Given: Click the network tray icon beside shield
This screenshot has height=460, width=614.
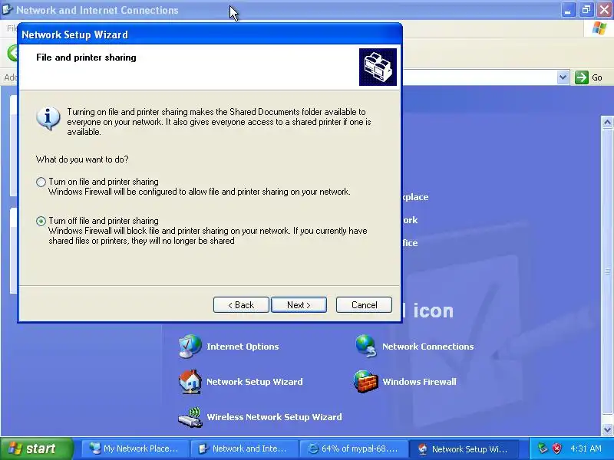Looking at the screenshot, I should point(543,449).
